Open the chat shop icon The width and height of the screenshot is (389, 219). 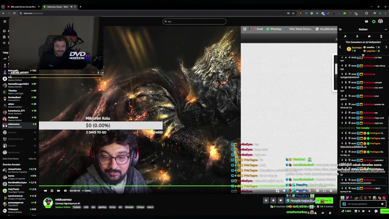(x=356, y=211)
